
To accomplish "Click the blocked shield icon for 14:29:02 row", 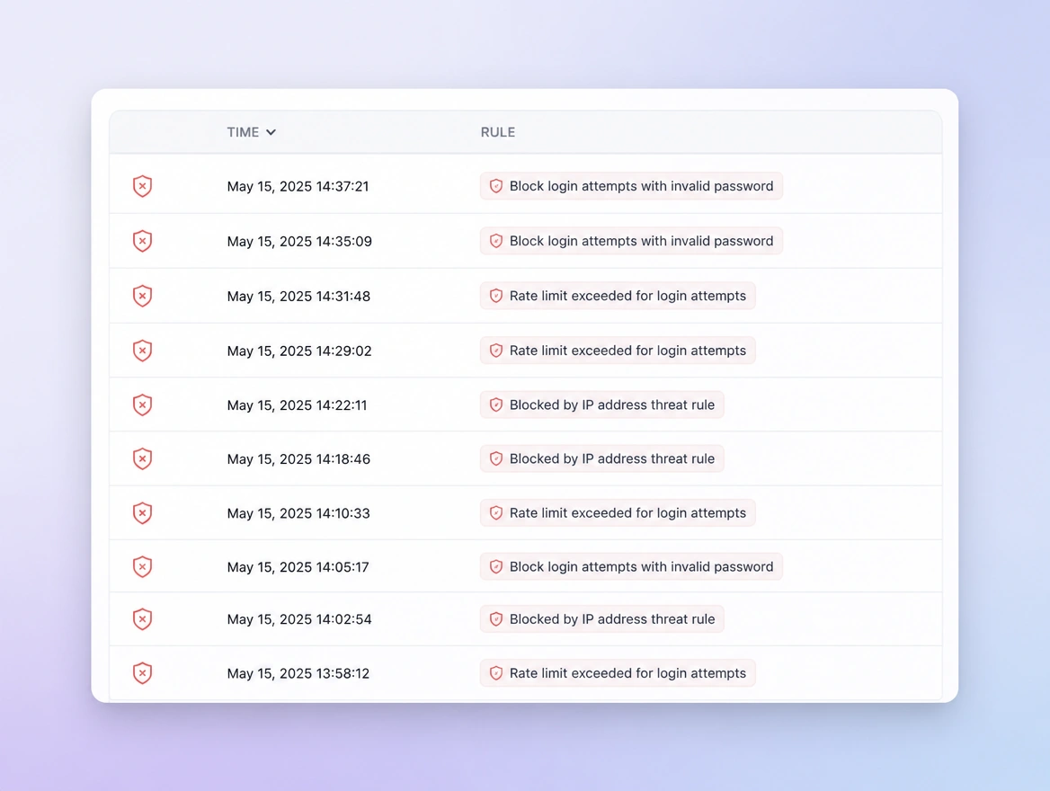I will pyautogui.click(x=142, y=351).
